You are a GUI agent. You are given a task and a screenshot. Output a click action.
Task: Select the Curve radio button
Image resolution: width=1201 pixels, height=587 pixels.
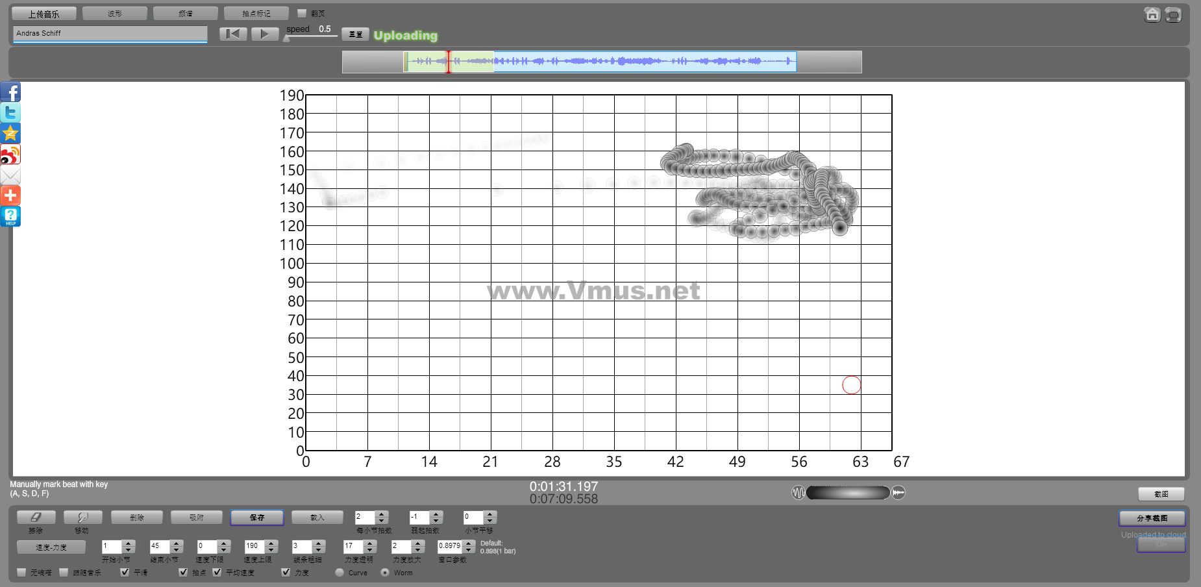340,573
